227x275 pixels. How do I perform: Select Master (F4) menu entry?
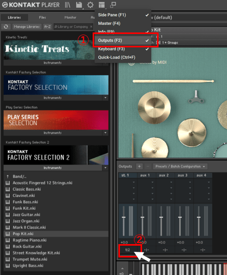(x=123, y=23)
